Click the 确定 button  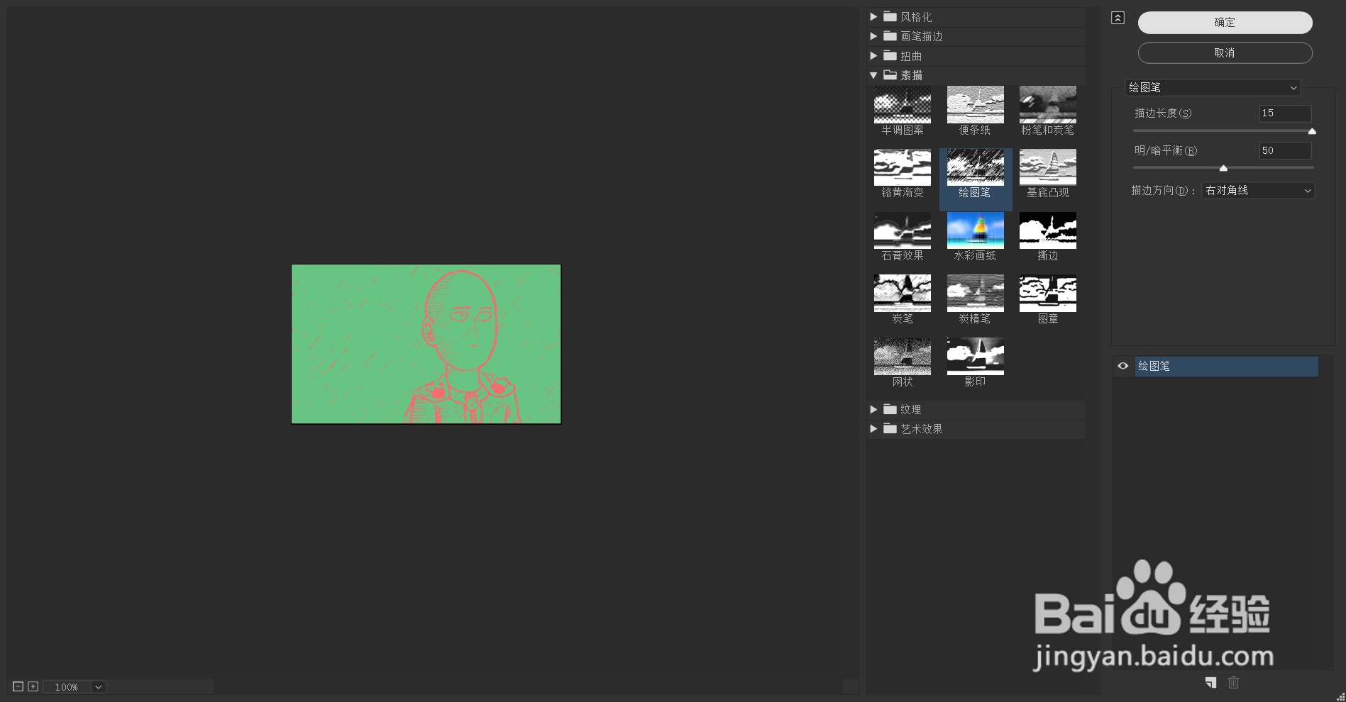click(x=1225, y=23)
